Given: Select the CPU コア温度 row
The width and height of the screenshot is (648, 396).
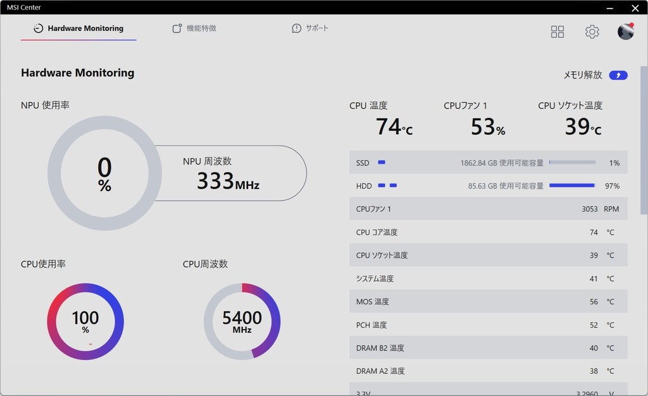Looking at the screenshot, I should click(x=489, y=232).
